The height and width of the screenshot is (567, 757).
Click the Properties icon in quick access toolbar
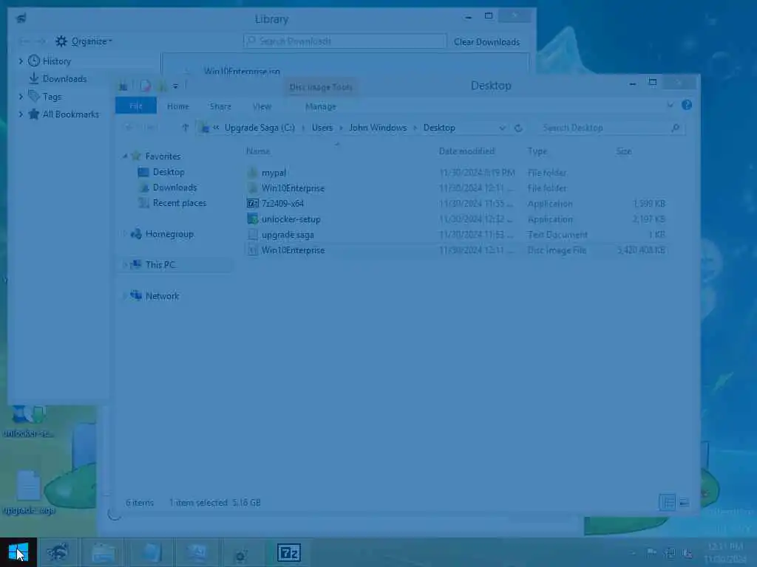pos(146,86)
